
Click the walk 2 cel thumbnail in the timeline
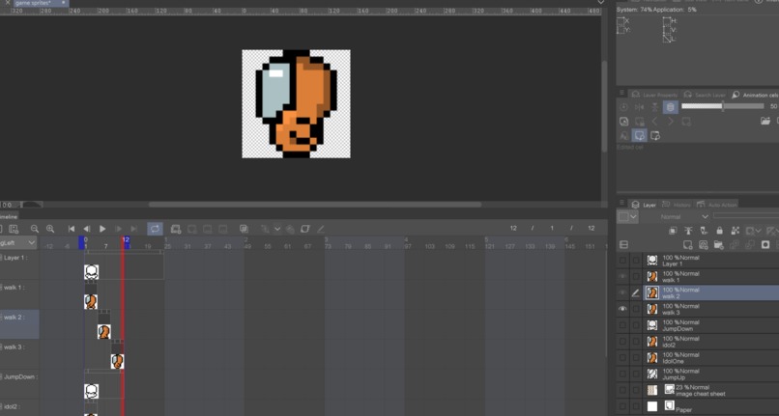pyautogui.click(x=103, y=332)
